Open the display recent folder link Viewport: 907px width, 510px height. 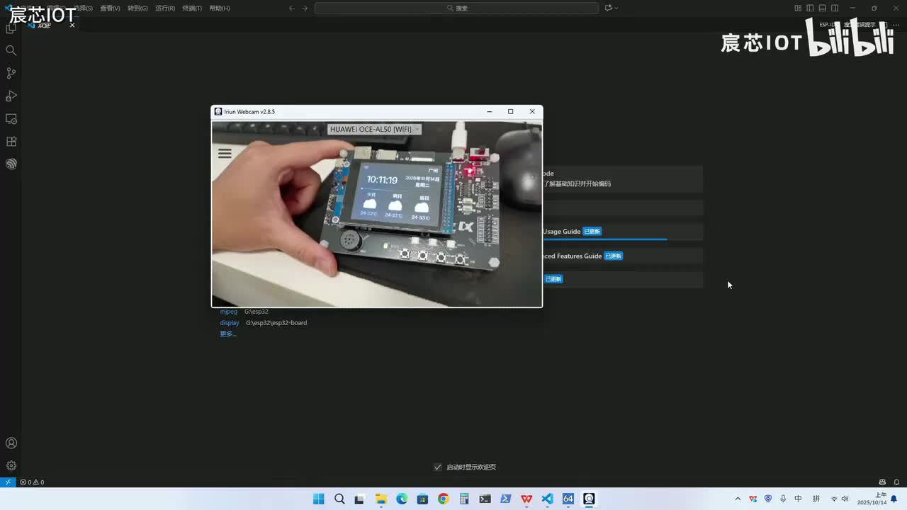click(230, 323)
